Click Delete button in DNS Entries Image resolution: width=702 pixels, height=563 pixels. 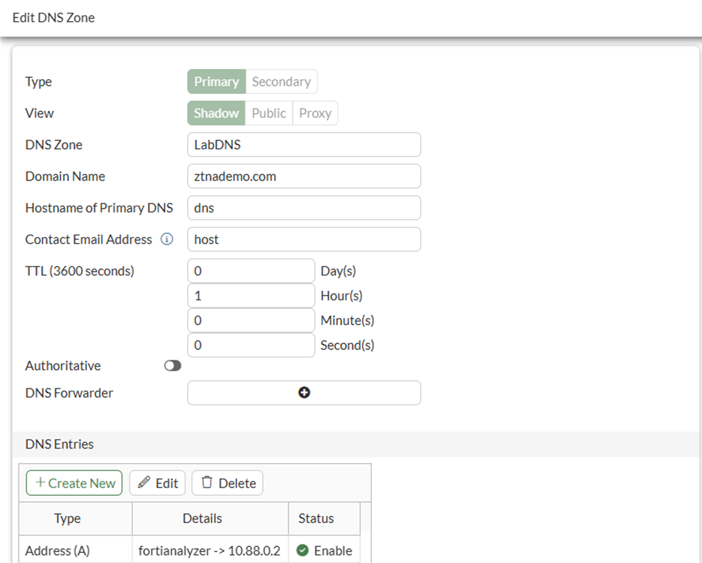(227, 483)
